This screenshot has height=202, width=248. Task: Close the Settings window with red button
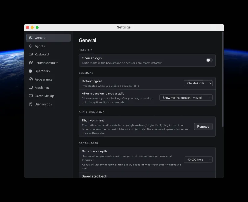(27, 27)
